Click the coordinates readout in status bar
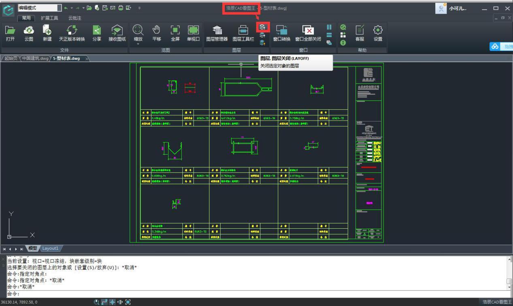The height and width of the screenshot is (306, 513). (x=19, y=302)
